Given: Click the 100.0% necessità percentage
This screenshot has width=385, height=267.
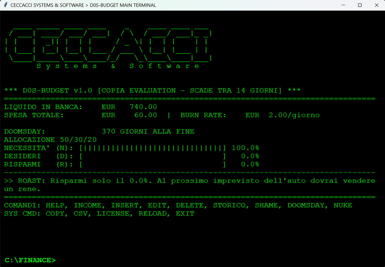Looking at the screenshot, I should click(245, 148).
